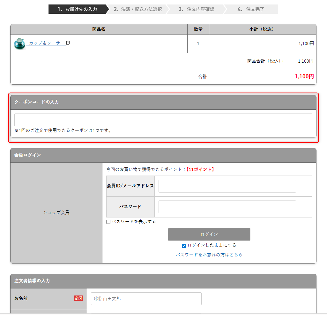Screen dimensions: 327x315
Task: Enable the パスワードを表示する checkbox
Action: coord(108,222)
